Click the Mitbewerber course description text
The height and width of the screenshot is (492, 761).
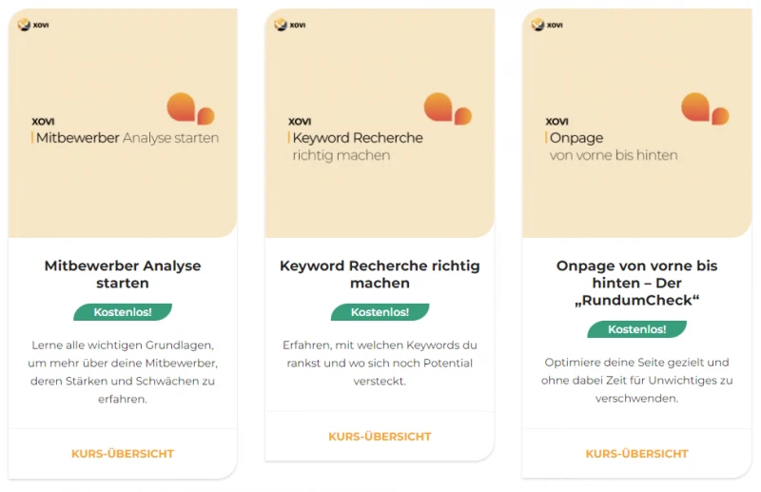(x=123, y=371)
